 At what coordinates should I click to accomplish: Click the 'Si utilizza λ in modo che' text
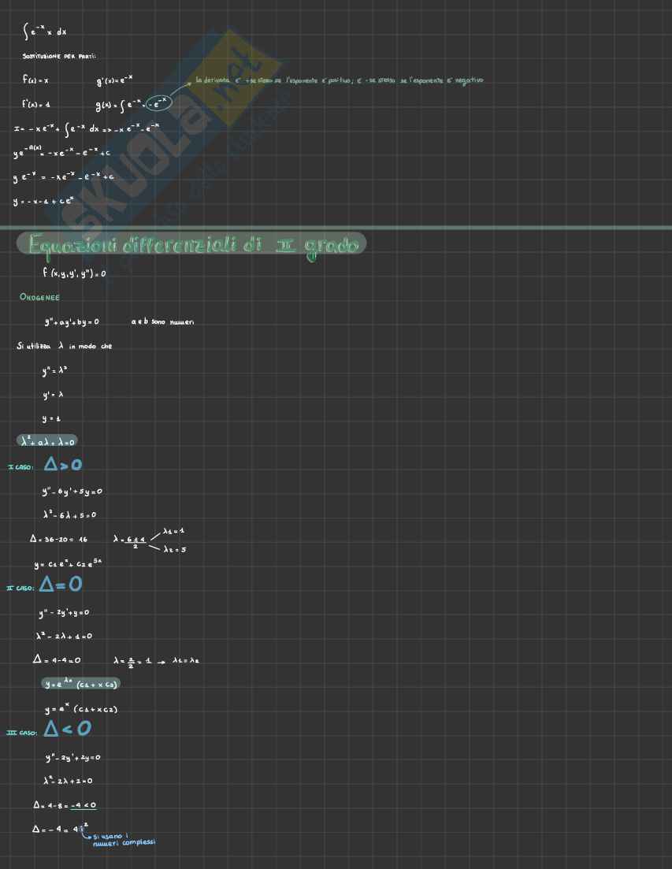pyautogui.click(x=64, y=346)
